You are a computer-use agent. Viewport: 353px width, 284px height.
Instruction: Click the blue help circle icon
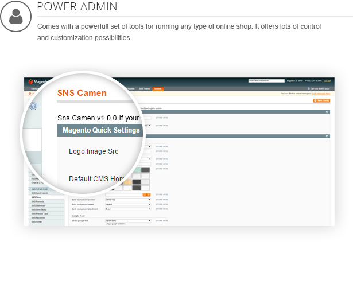33,106
